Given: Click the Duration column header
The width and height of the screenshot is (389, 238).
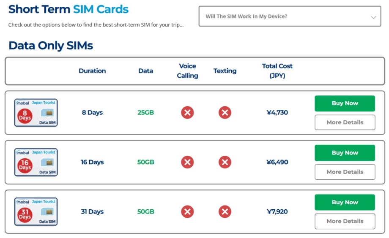Looking at the screenshot, I should pyautogui.click(x=92, y=71).
